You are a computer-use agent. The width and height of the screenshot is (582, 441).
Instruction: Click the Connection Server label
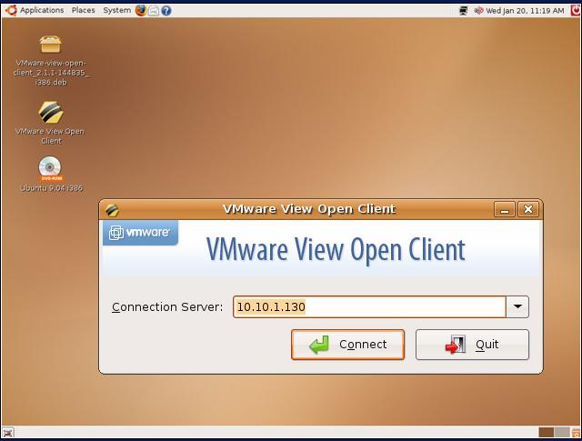click(x=167, y=307)
